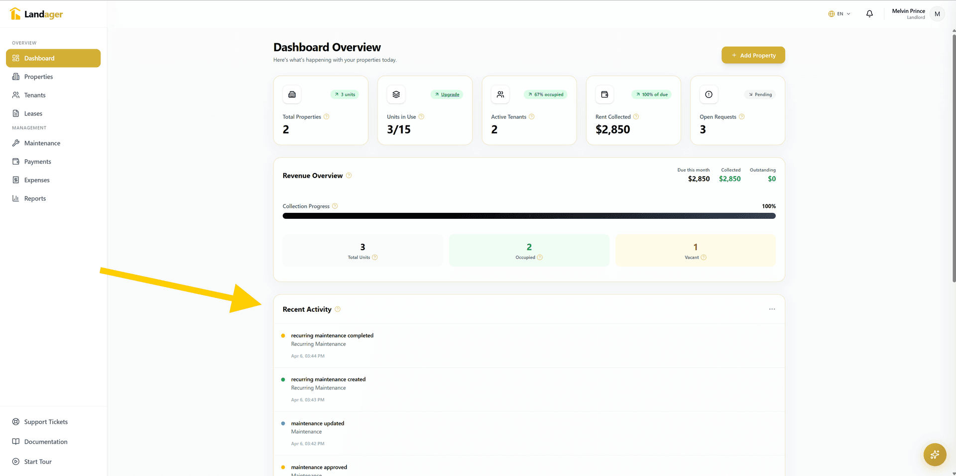Go to Properties in sidebar

(38, 77)
